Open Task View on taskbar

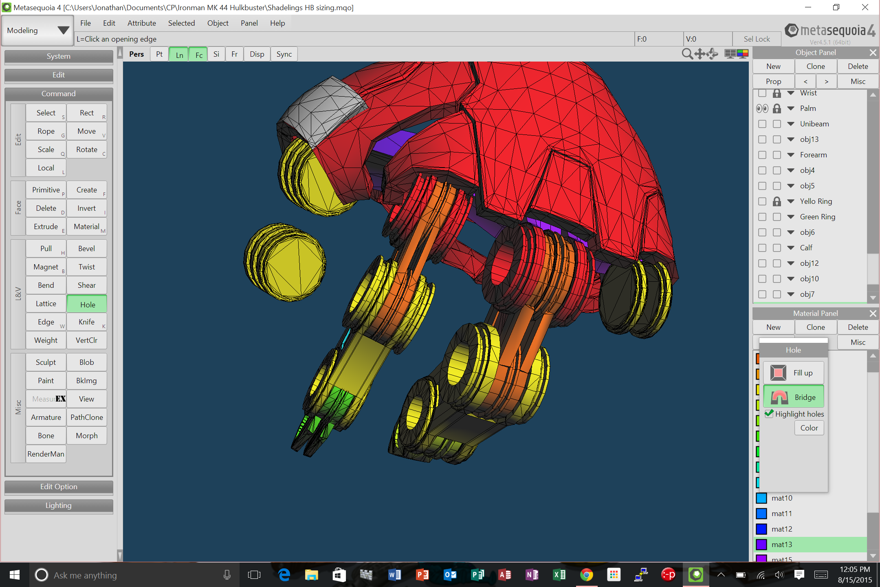pyautogui.click(x=254, y=575)
